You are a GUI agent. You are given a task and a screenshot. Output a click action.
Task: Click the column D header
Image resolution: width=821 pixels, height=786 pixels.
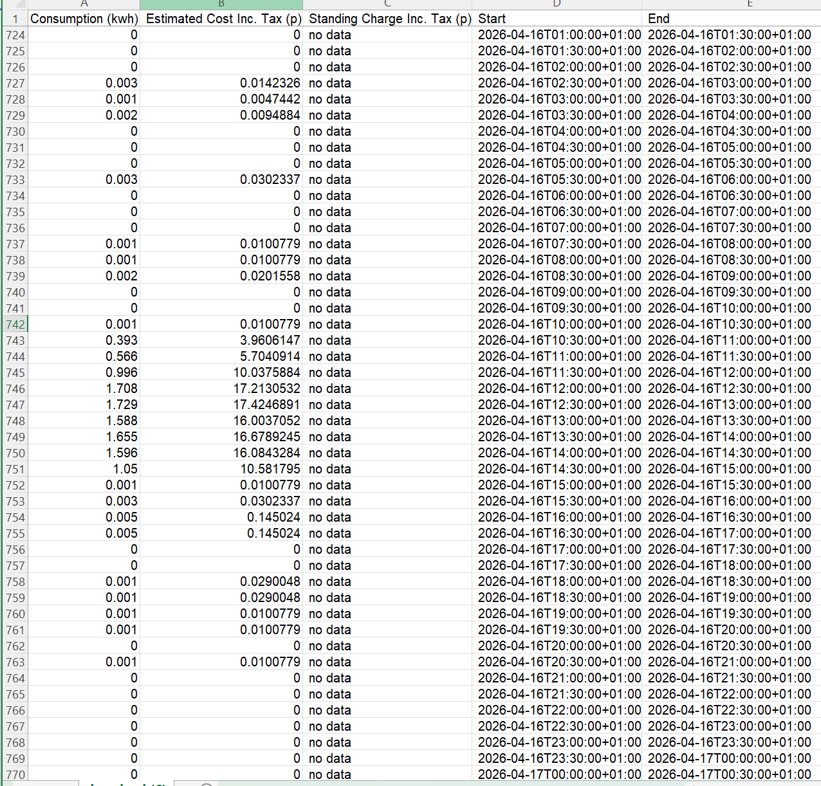point(557,5)
